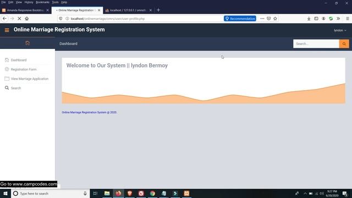
Task: Open the Bookmarks menu
Action: (x=42, y=2)
